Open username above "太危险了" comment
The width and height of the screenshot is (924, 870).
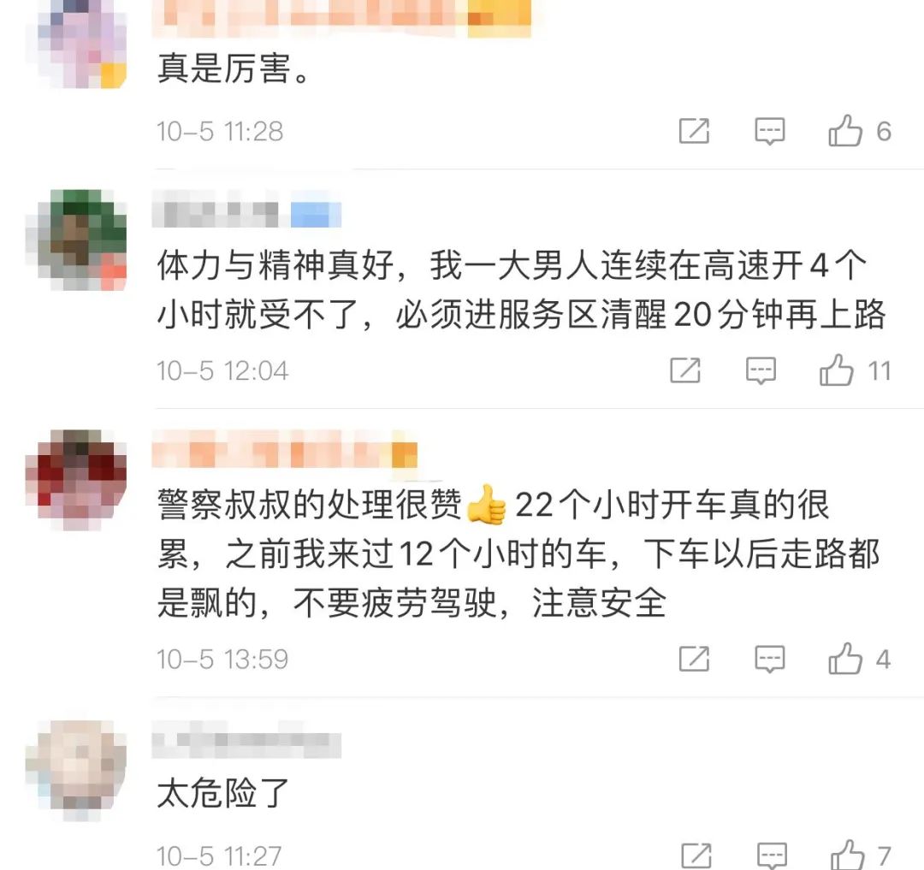tap(247, 745)
